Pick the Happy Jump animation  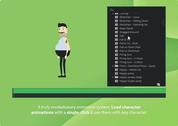point(127,73)
